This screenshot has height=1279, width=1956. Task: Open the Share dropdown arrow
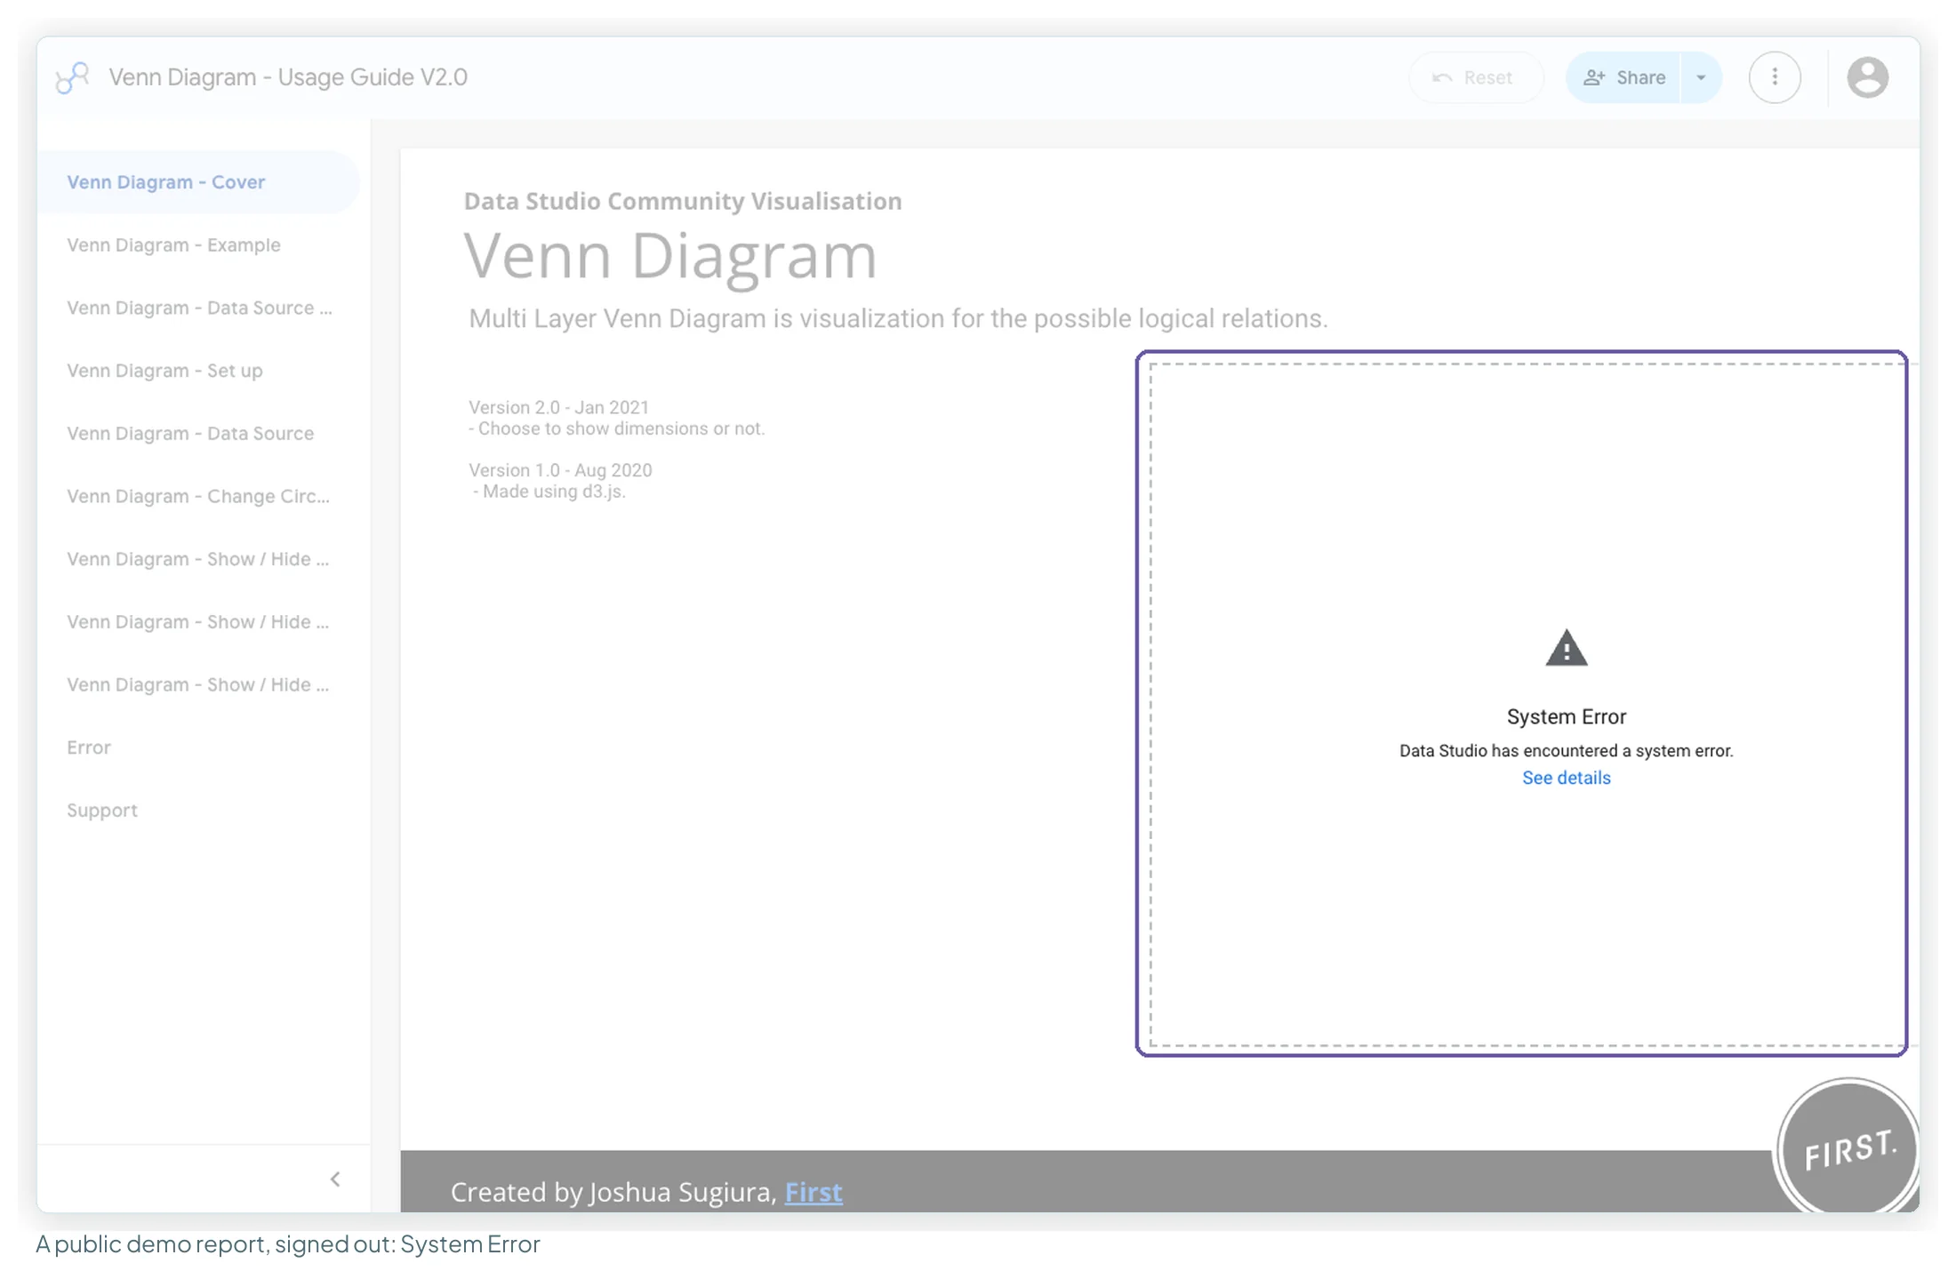pyautogui.click(x=1701, y=77)
